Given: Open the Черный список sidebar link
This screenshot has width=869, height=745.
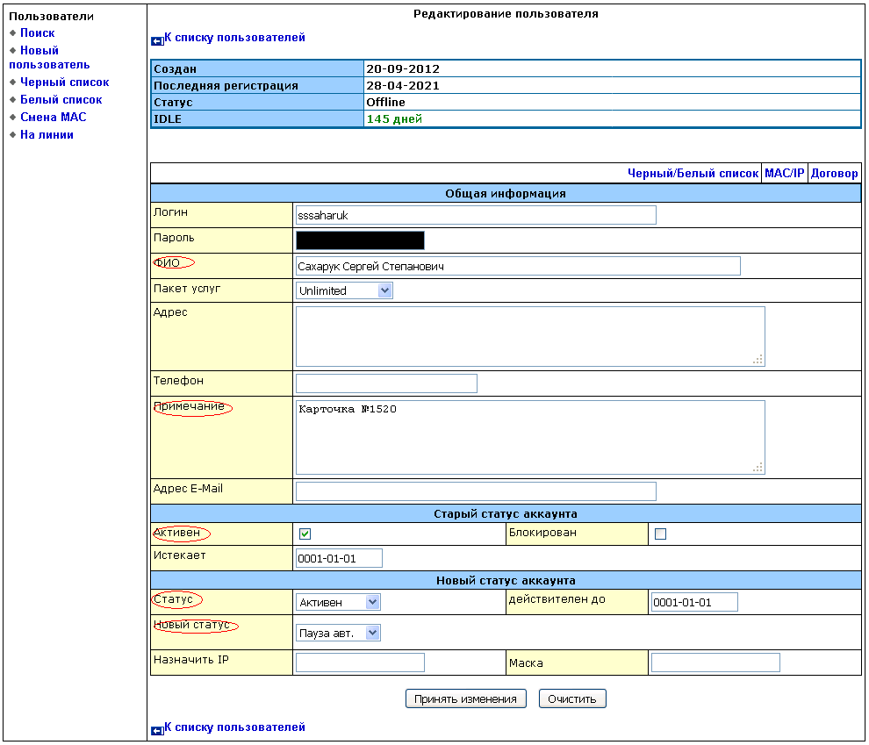Looking at the screenshot, I should click(x=64, y=82).
